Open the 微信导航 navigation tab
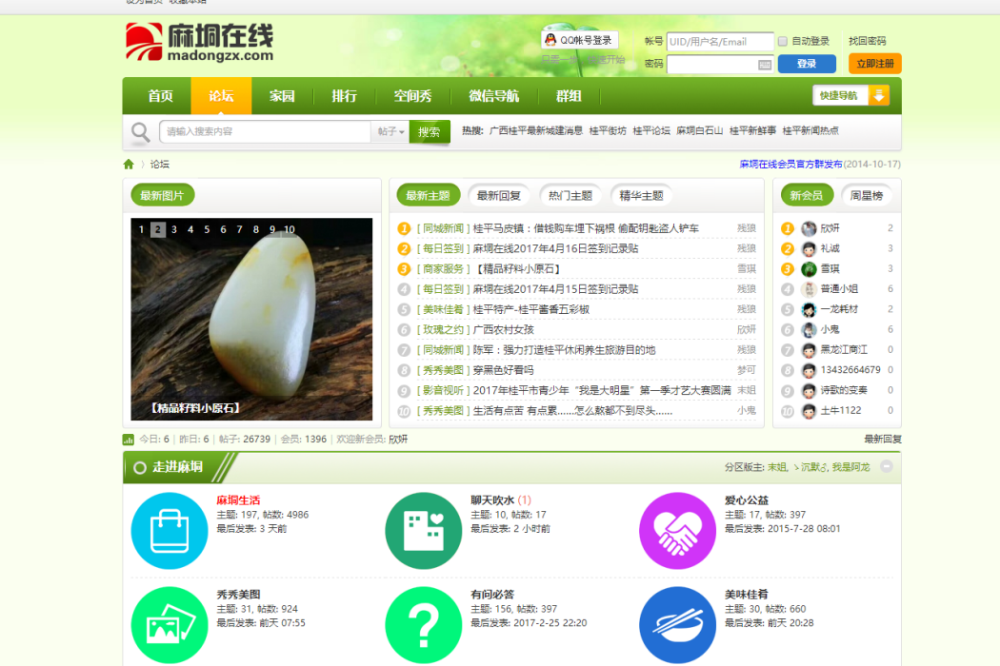Image resolution: width=1000 pixels, height=666 pixels. (493, 96)
